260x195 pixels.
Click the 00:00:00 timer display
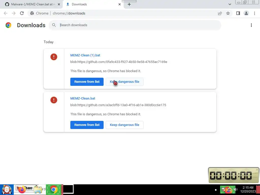[x=231, y=175]
